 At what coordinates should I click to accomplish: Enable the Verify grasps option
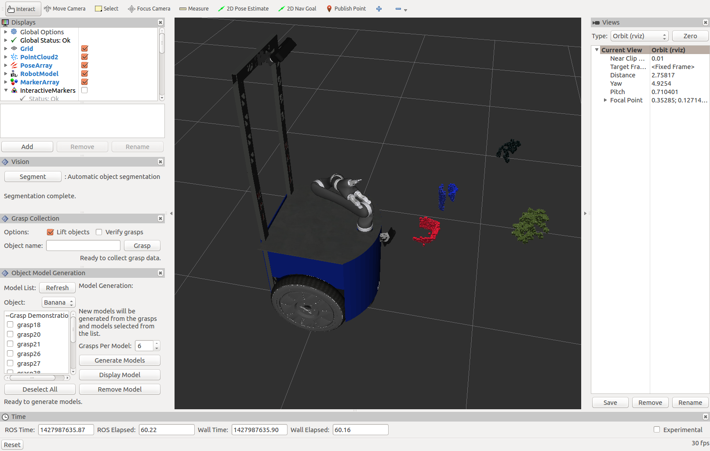coord(99,232)
